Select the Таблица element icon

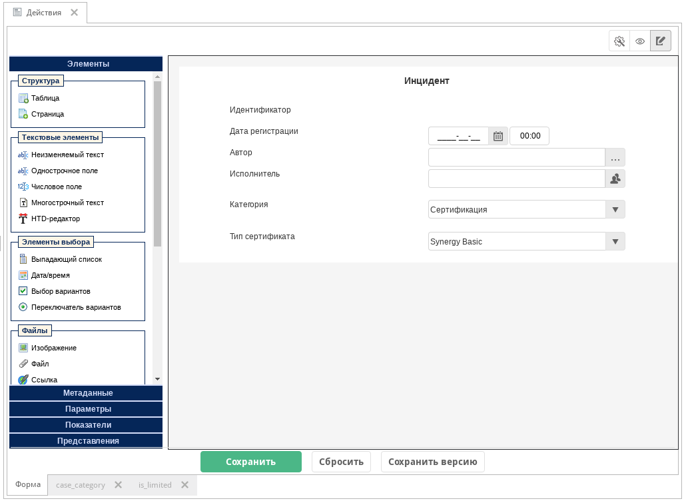pyautogui.click(x=23, y=98)
